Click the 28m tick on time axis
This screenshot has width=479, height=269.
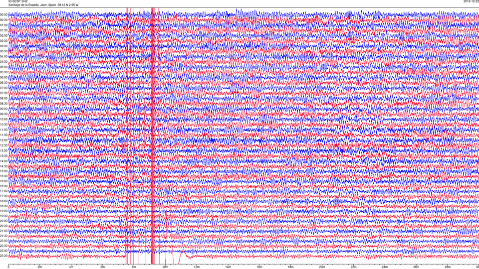click(448, 267)
